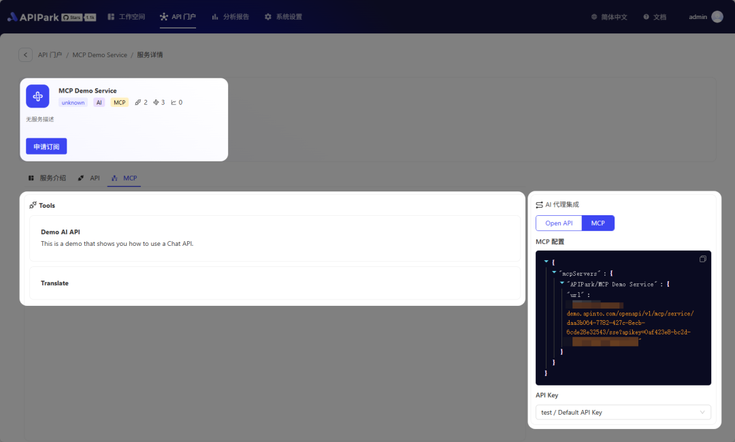The width and height of the screenshot is (735, 442).
Task: Open the 分析报告 menu
Action: (230, 17)
